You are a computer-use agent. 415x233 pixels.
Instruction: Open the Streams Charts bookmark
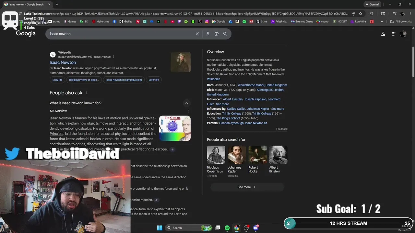coord(302,22)
